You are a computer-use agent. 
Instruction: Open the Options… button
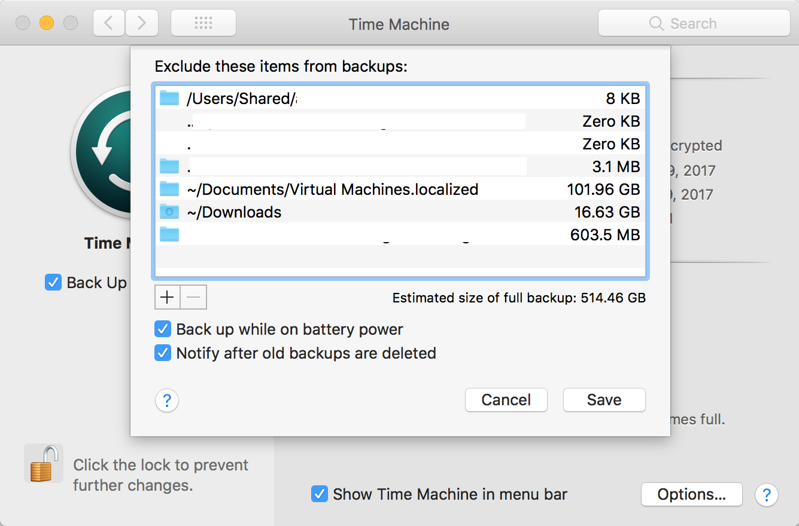click(691, 495)
